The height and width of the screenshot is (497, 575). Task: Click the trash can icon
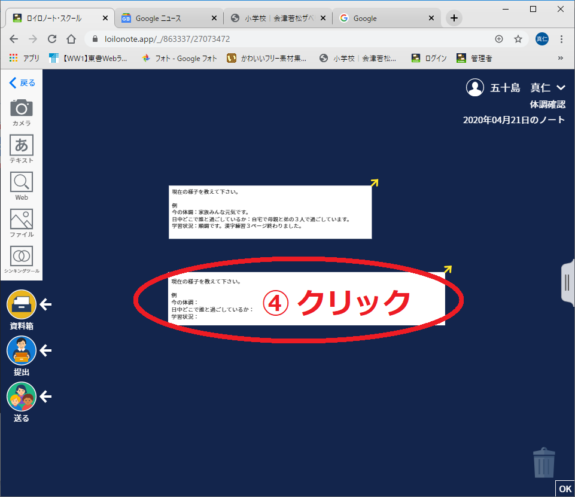coord(544,464)
